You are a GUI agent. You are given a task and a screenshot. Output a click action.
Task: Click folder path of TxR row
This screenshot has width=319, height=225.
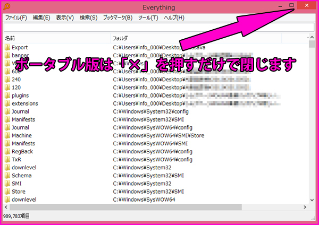tap(153, 159)
